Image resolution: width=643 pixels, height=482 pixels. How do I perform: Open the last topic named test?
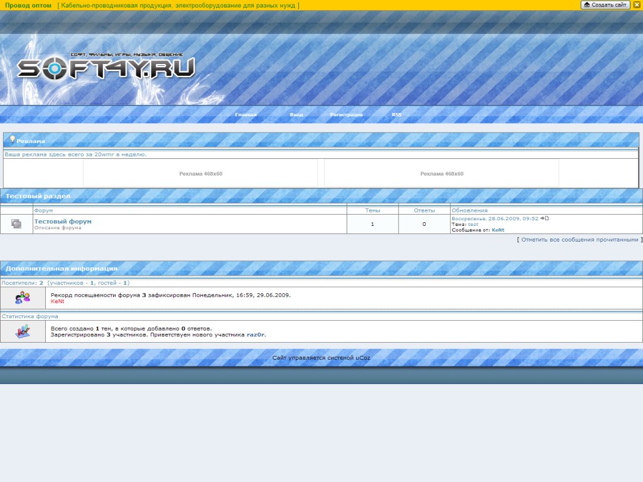coord(473,224)
